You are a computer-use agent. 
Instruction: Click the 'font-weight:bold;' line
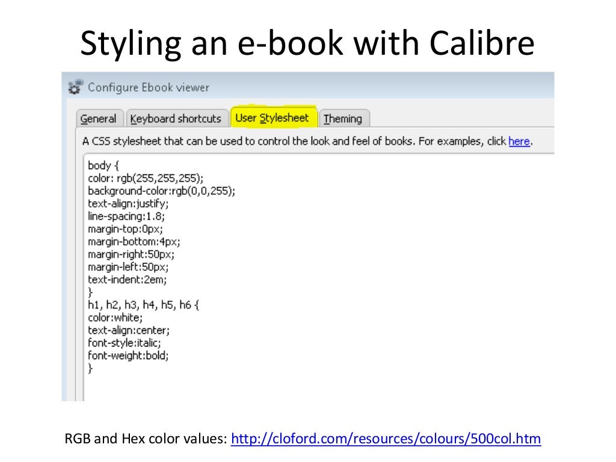pos(128,356)
